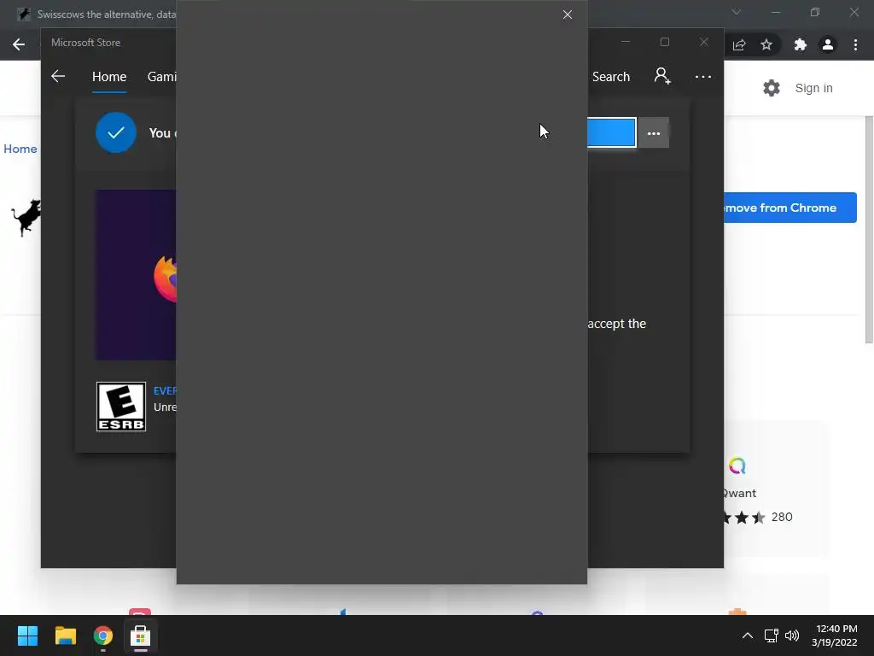Switch to Microsoft Store from the taskbar
Image resolution: width=874 pixels, height=656 pixels.
[x=141, y=635]
